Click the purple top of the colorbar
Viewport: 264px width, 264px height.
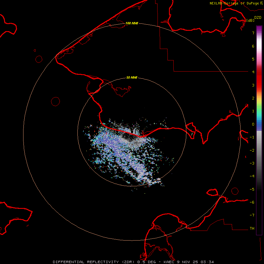259,29
